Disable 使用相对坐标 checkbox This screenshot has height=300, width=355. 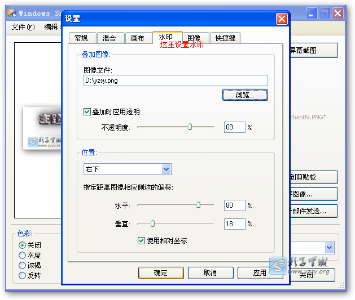[141, 241]
